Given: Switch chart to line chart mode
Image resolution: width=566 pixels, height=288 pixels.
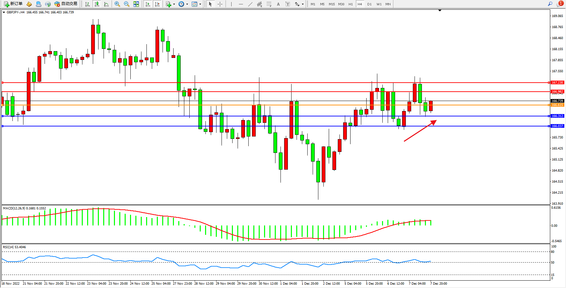Looking at the screenshot, I should coord(106,4).
